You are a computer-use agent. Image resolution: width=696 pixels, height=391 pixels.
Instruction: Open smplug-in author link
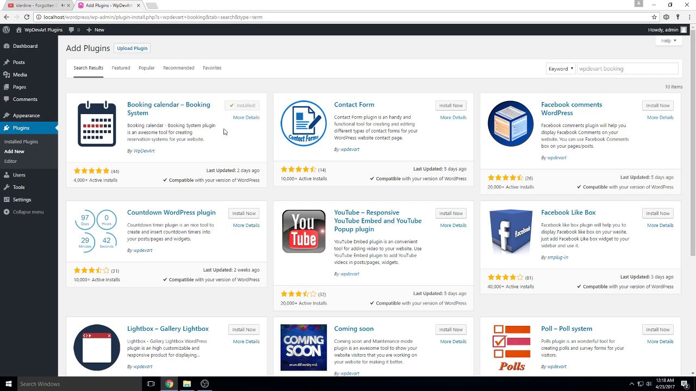558,257
